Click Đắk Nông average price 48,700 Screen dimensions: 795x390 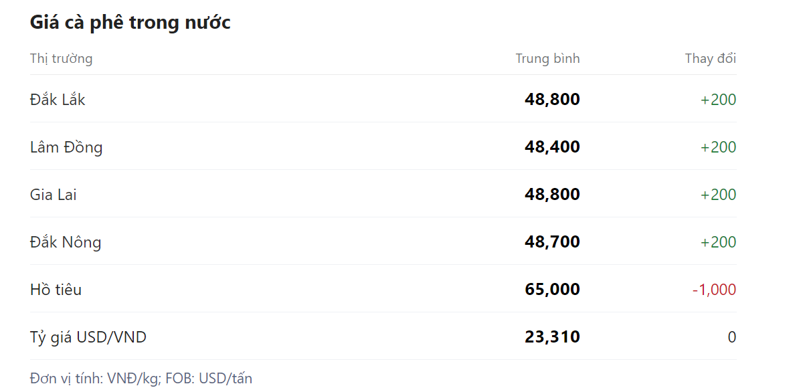552,242
